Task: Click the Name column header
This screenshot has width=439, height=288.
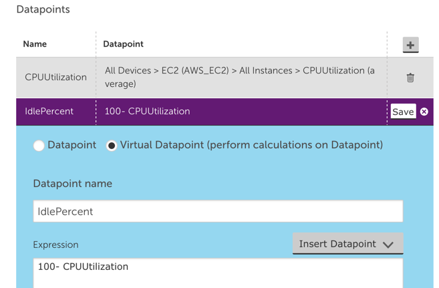Action: tap(35, 44)
